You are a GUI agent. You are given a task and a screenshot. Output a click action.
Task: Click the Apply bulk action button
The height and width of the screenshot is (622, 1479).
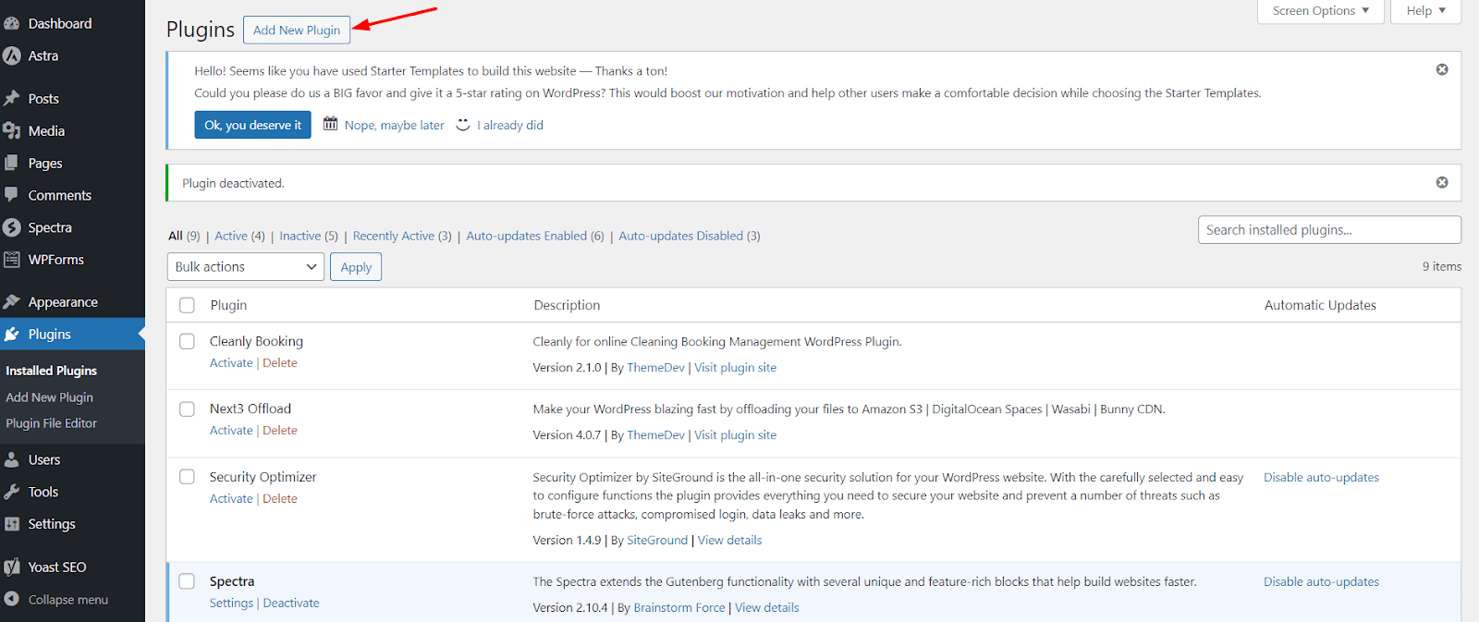[356, 266]
